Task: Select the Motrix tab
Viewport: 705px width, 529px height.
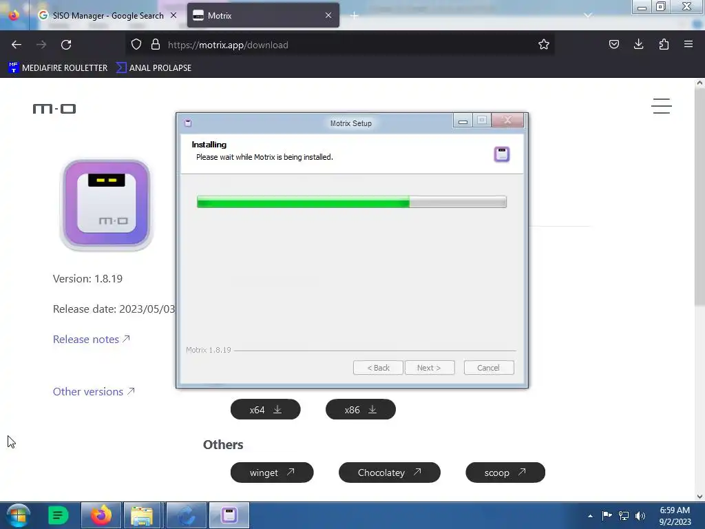Action: click(x=264, y=15)
